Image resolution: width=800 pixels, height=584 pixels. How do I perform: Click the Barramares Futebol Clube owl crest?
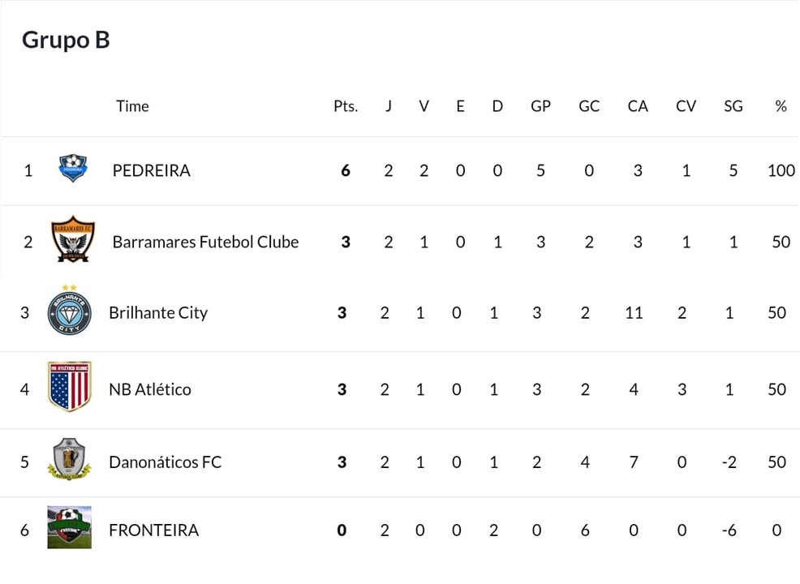[73, 238]
